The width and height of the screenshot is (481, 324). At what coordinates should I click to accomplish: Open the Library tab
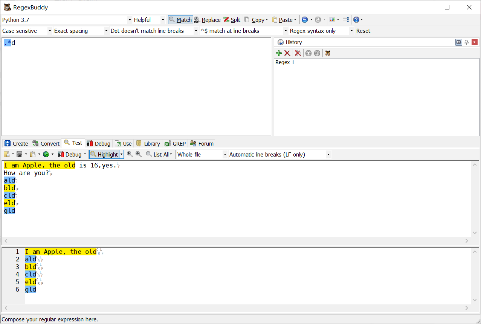148,143
